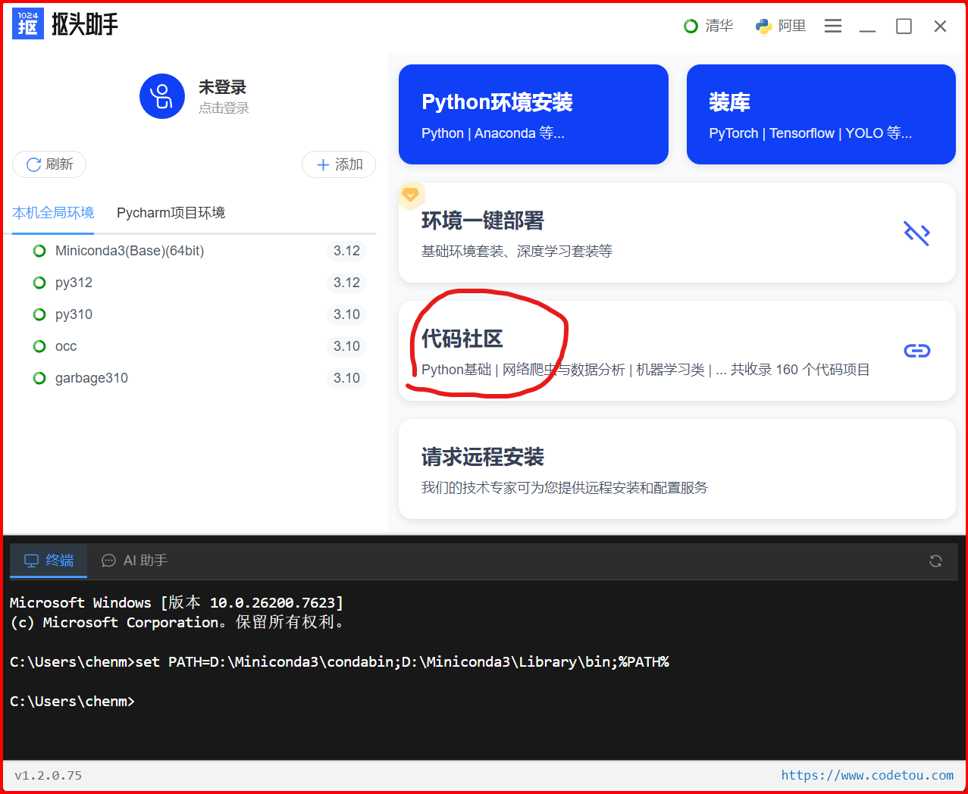Open the https://www.codetou.com link

867,775
